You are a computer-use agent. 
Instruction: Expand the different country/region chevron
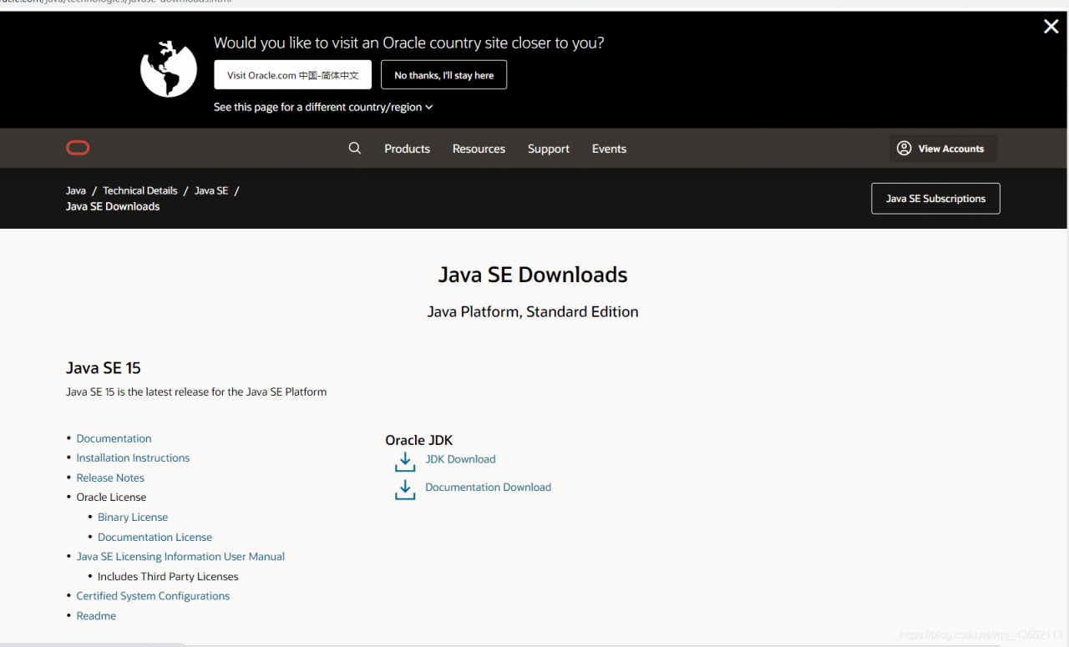coord(429,108)
